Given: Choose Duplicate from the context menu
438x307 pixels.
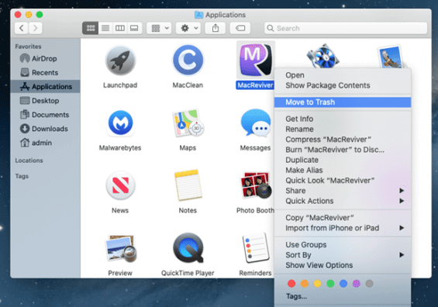Looking at the screenshot, I should [x=343, y=160].
